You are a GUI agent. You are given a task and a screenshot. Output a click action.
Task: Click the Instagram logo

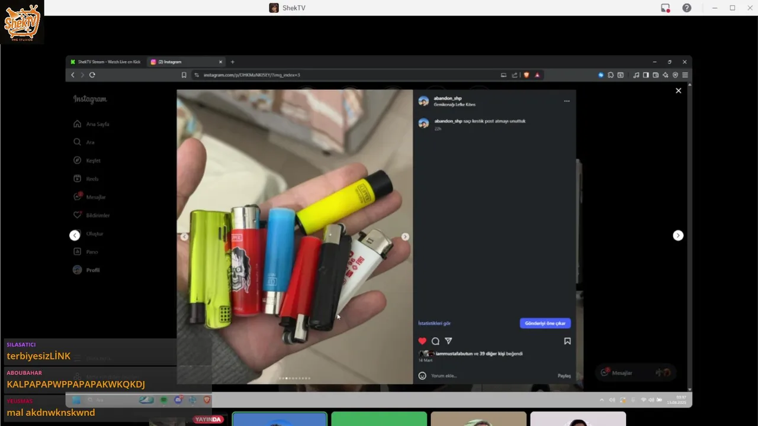(90, 99)
